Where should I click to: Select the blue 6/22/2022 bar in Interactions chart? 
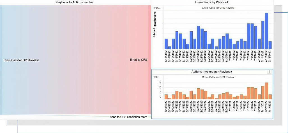[x=198, y=37]
